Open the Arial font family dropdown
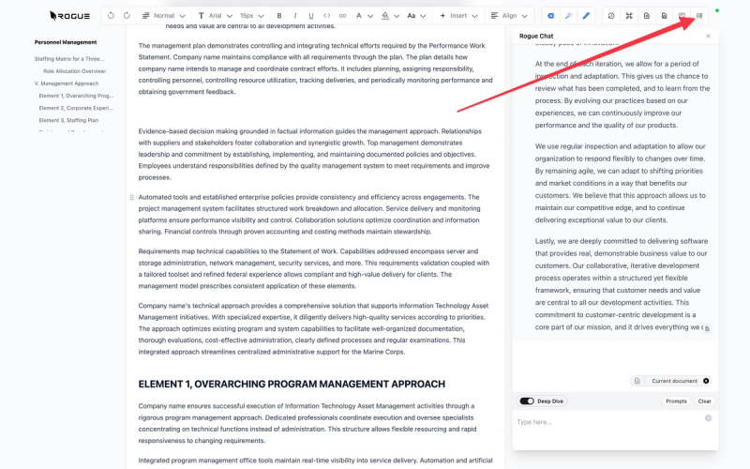 pyautogui.click(x=215, y=16)
